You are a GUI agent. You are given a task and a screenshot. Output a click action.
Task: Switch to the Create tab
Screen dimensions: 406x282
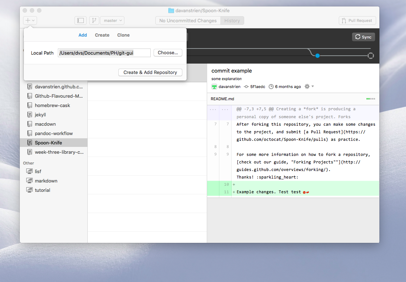click(x=102, y=35)
